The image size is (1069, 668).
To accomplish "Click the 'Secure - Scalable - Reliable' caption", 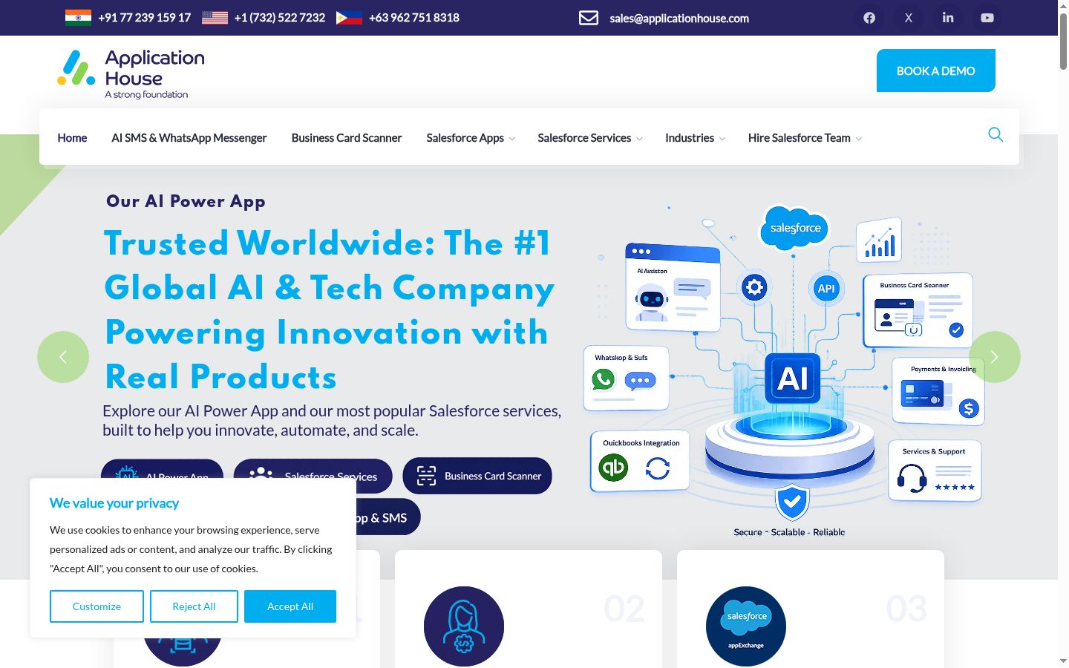I will tap(789, 532).
